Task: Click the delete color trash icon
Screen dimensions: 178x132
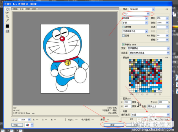Action: pos(160,94)
